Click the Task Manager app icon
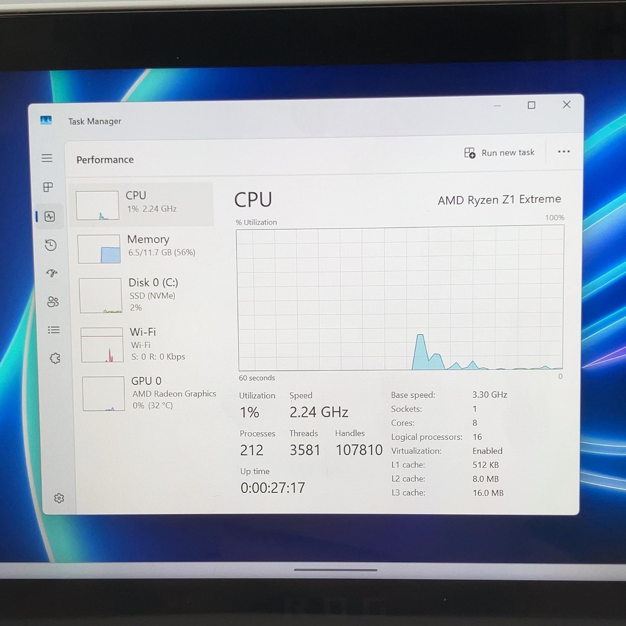 [46, 121]
